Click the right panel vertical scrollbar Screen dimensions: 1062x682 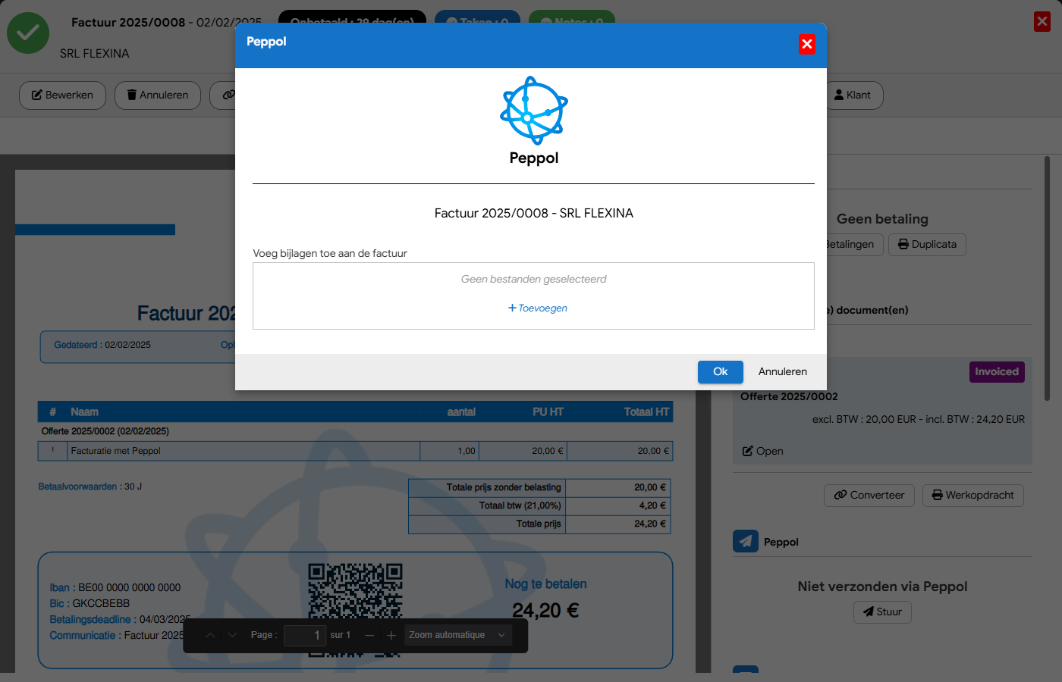tap(1047, 278)
